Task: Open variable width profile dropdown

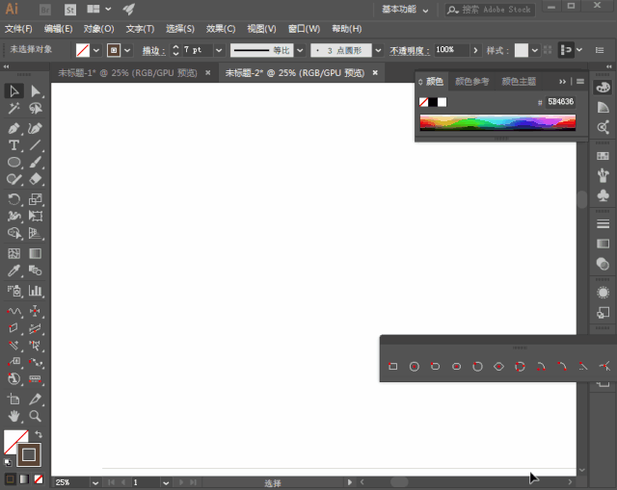Action: (300, 50)
